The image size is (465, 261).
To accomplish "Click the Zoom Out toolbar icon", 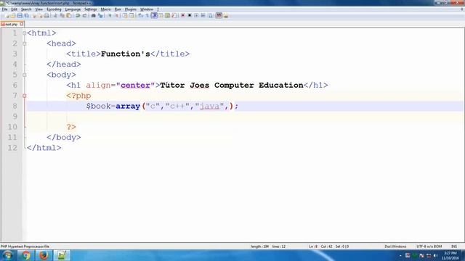I will pyautogui.click(x=116, y=15).
